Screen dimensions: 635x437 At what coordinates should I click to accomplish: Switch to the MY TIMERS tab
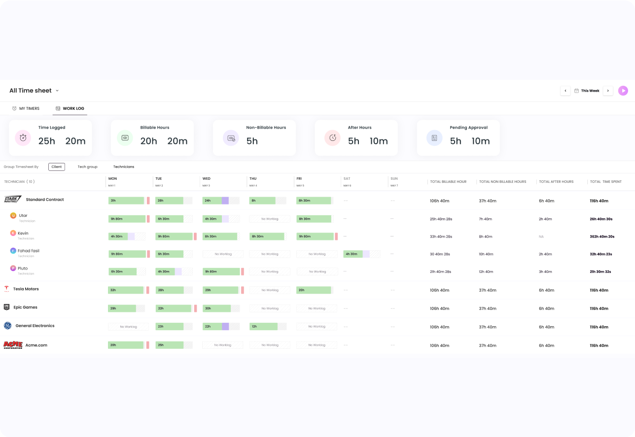click(x=26, y=108)
